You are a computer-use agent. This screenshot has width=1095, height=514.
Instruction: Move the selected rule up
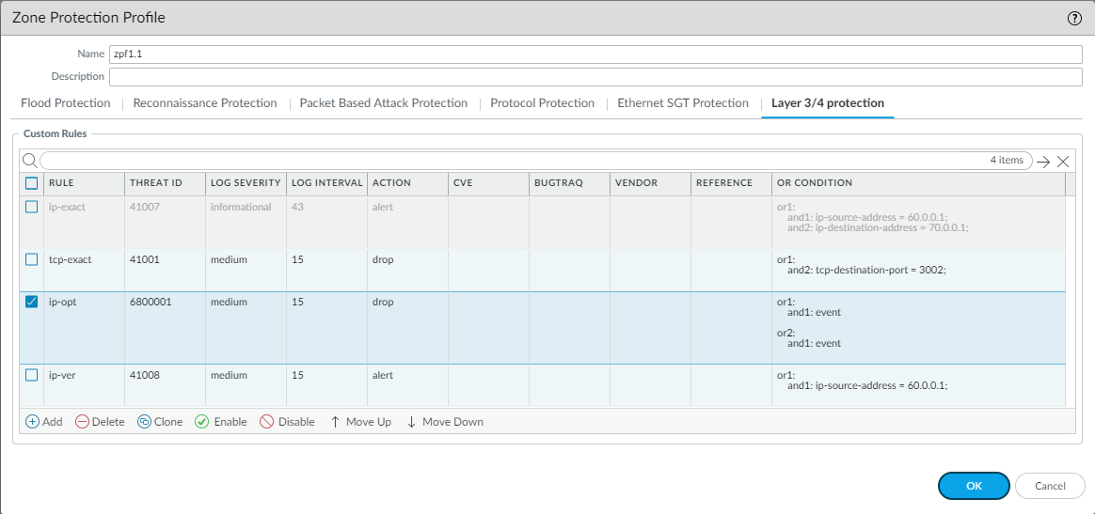[x=360, y=422]
